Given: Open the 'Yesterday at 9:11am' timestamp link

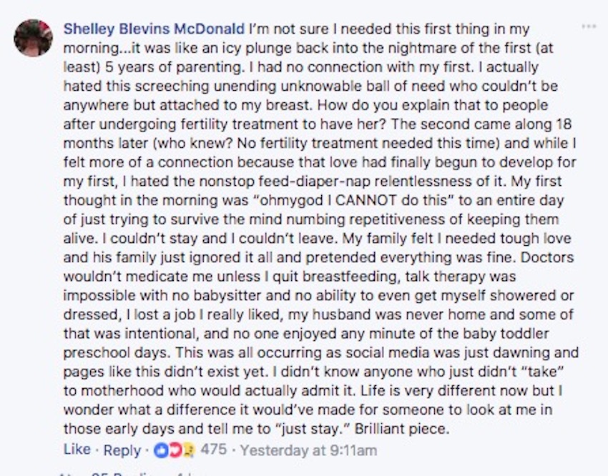Looking at the screenshot, I should [x=309, y=450].
